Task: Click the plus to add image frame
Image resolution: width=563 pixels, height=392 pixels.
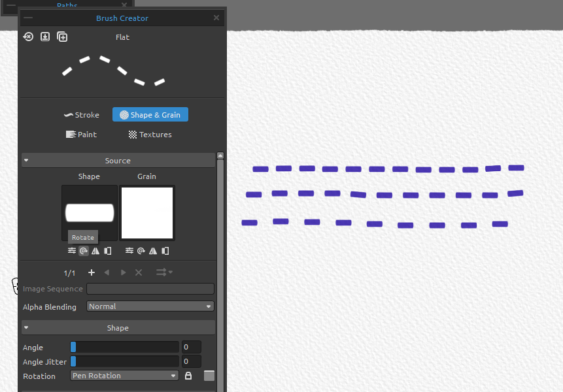Action: [x=92, y=272]
